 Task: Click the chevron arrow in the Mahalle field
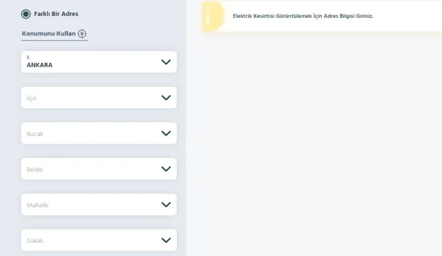coord(166,204)
